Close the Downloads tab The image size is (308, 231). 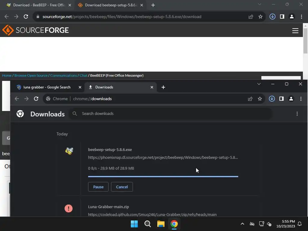click(x=152, y=87)
